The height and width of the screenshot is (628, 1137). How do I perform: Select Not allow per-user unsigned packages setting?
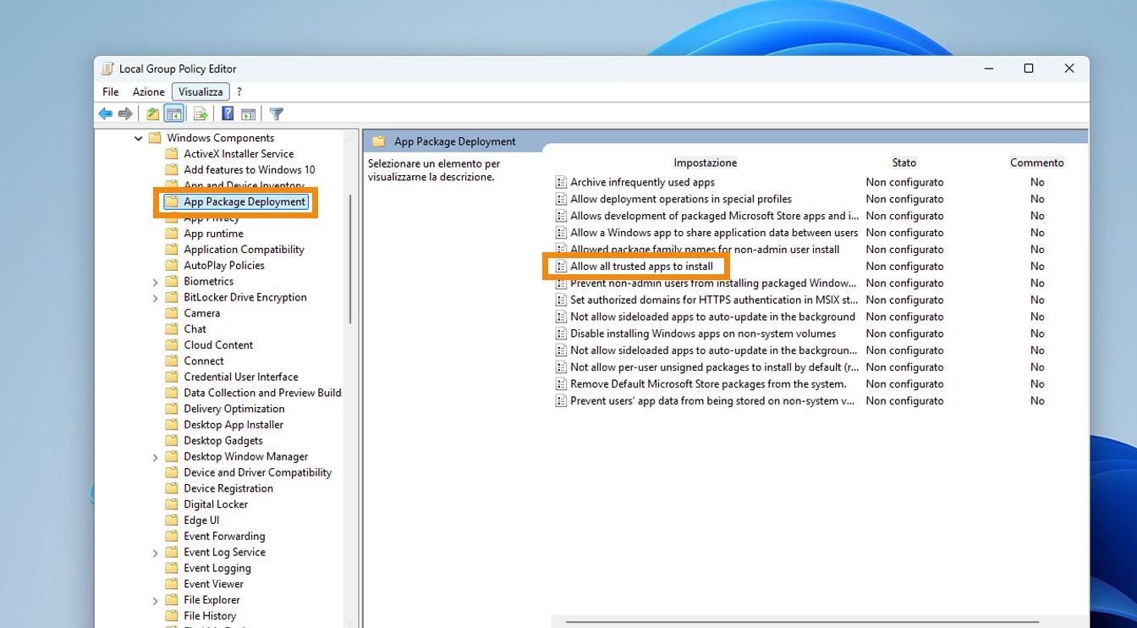click(714, 367)
